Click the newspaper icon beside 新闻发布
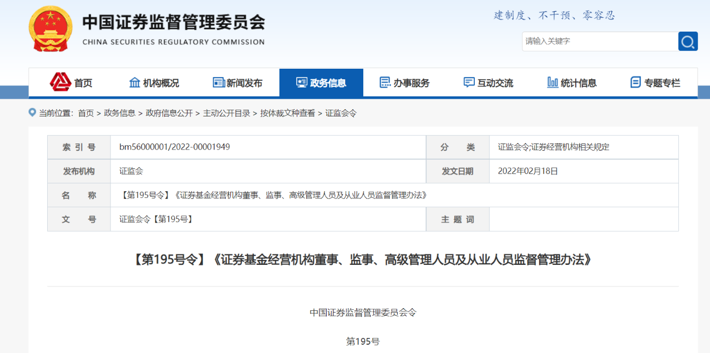This screenshot has height=353, width=710. [219, 83]
